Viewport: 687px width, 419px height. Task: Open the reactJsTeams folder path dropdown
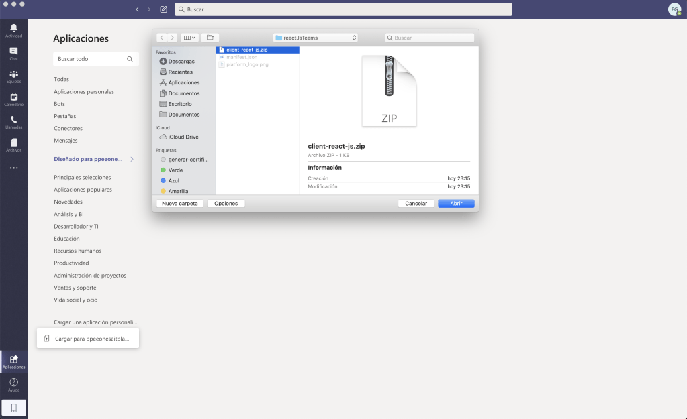(316, 38)
